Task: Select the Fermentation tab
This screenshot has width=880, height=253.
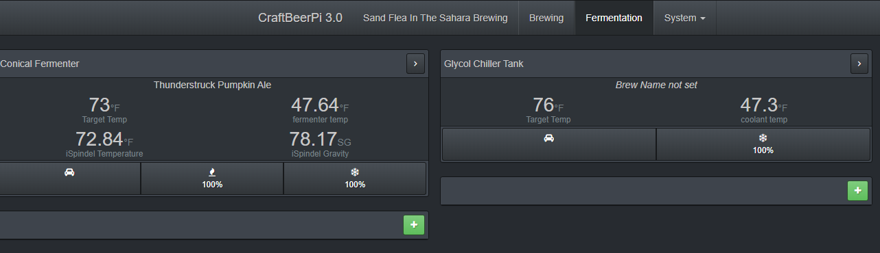Action: click(x=614, y=18)
